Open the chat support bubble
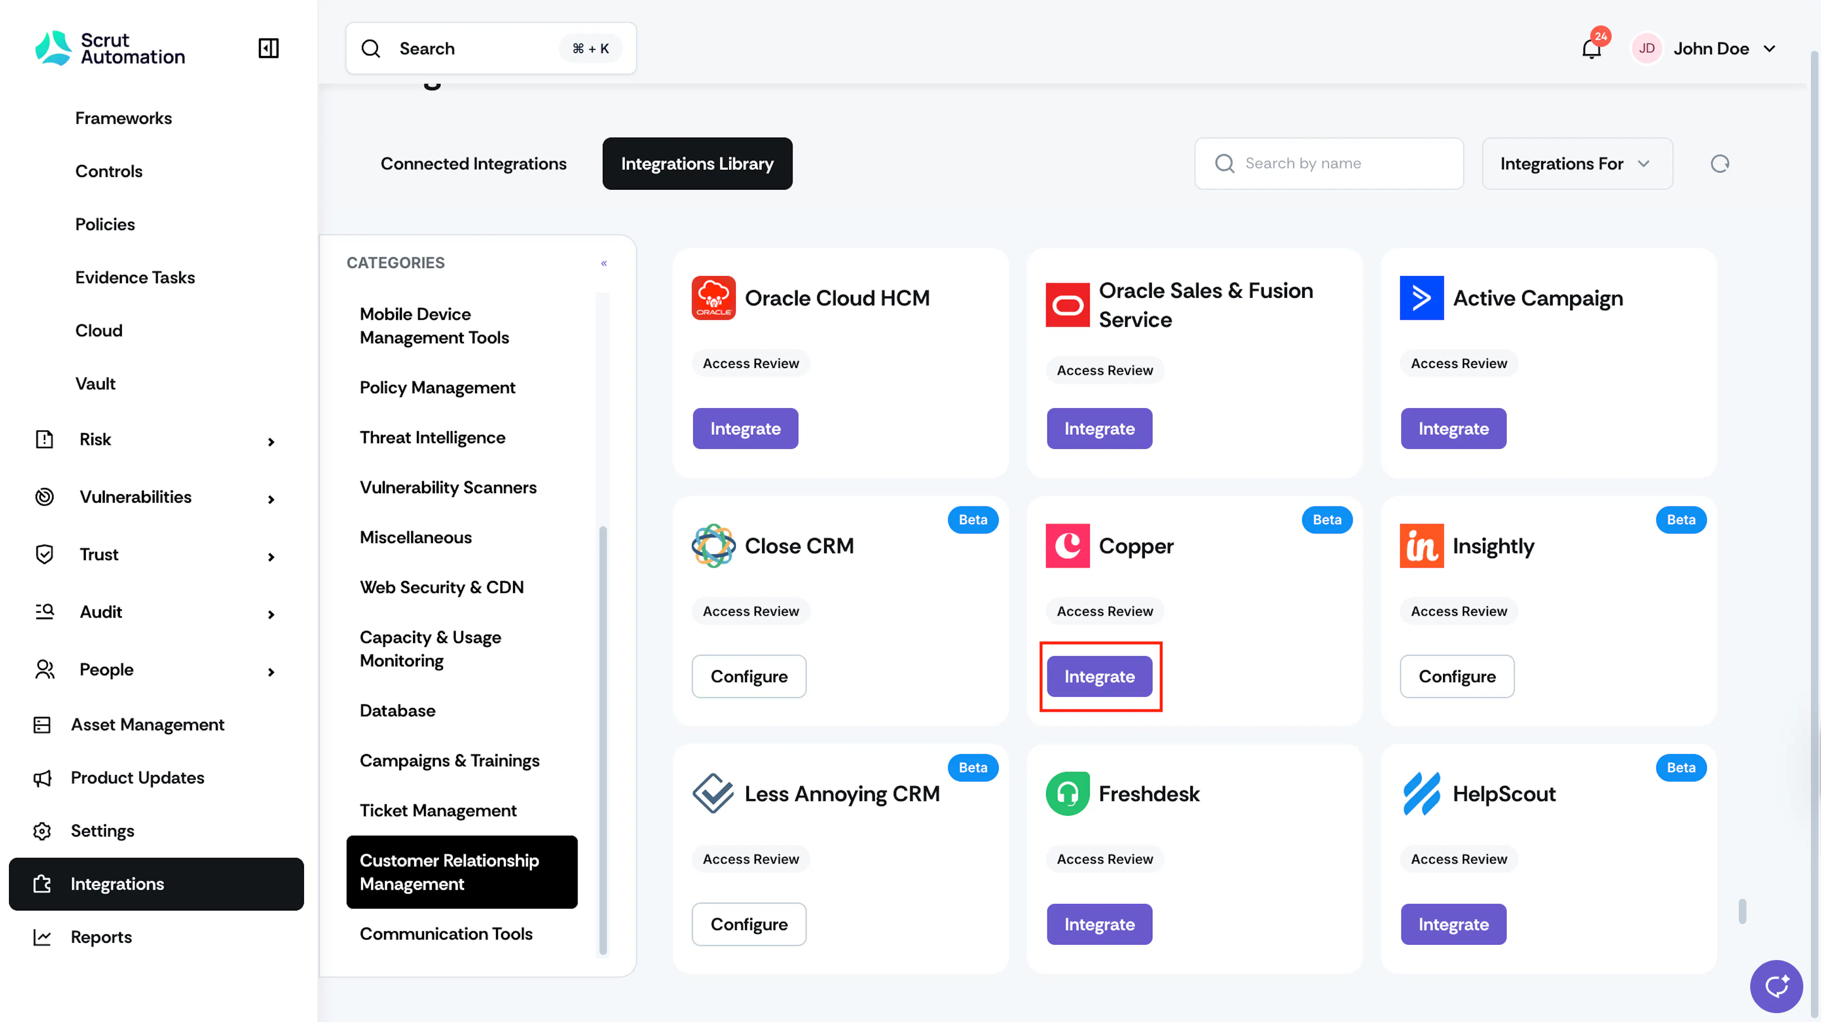The height and width of the screenshot is (1022, 1821). coord(1776,986)
